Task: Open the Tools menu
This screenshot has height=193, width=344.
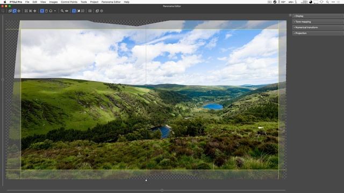Action: point(84,2)
